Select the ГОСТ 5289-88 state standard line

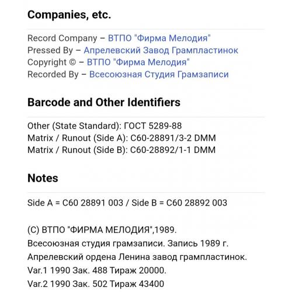click(x=105, y=126)
